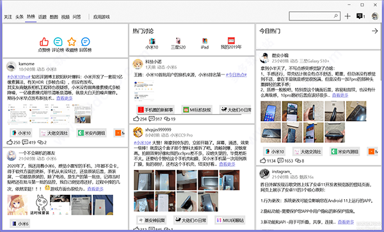Open 小米10 topic in 热门讨论

tap(152, 44)
